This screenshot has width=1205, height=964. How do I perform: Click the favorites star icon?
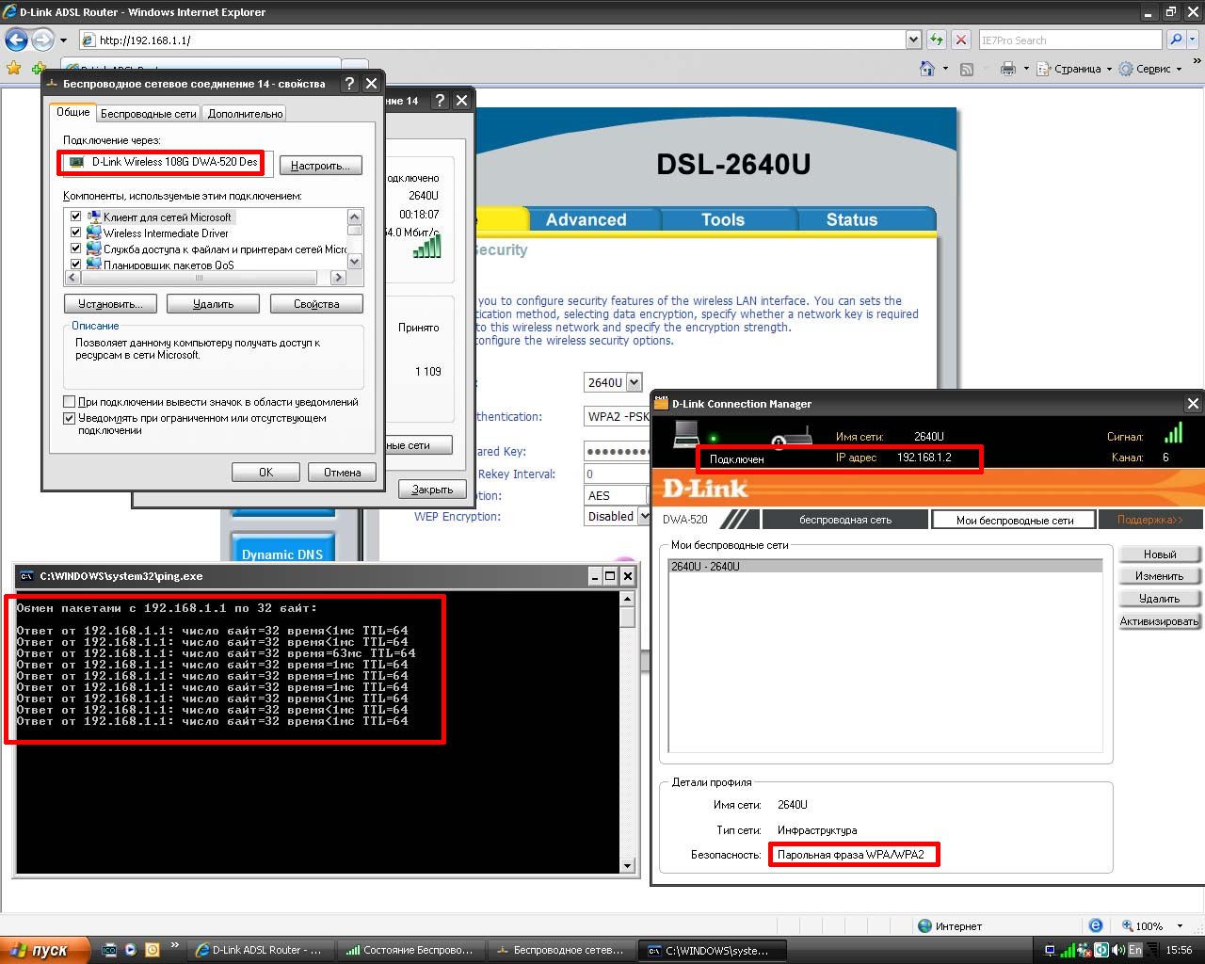[x=13, y=69]
